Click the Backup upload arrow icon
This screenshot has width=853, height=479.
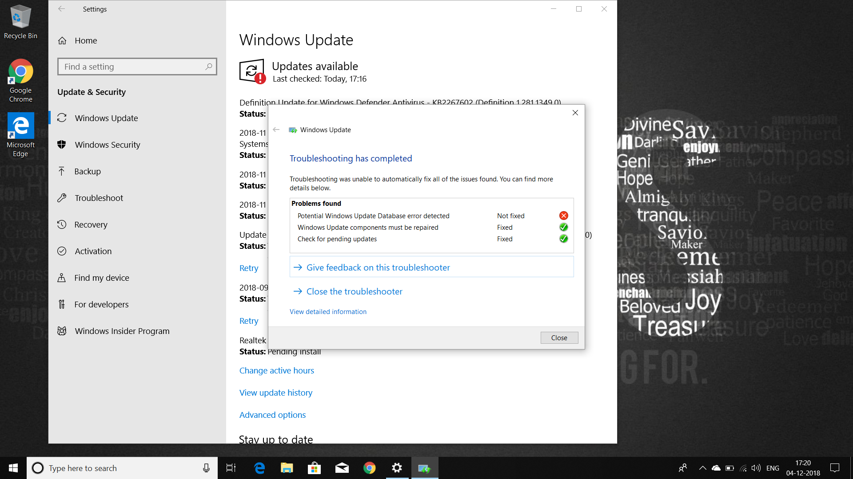(x=62, y=171)
